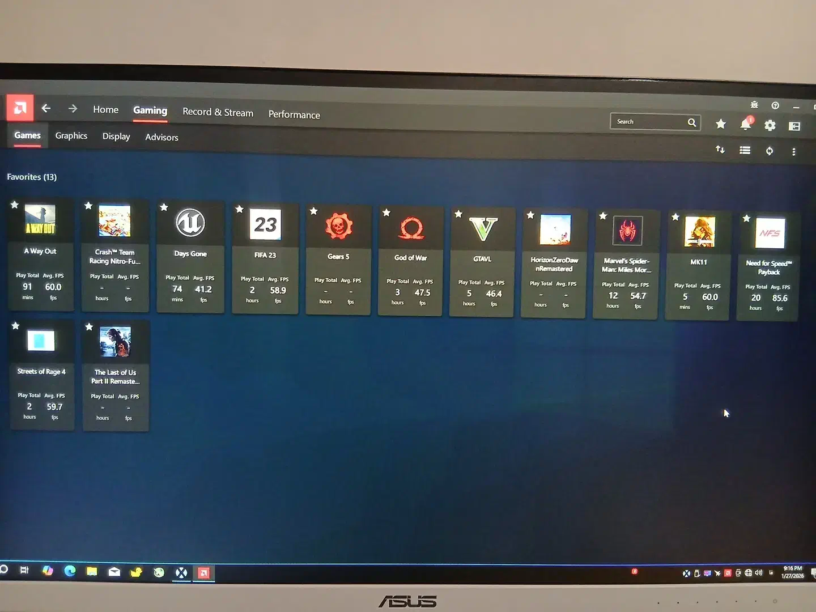Click the Marvel's Spider-Man Miles Morales title

pyautogui.click(x=627, y=265)
